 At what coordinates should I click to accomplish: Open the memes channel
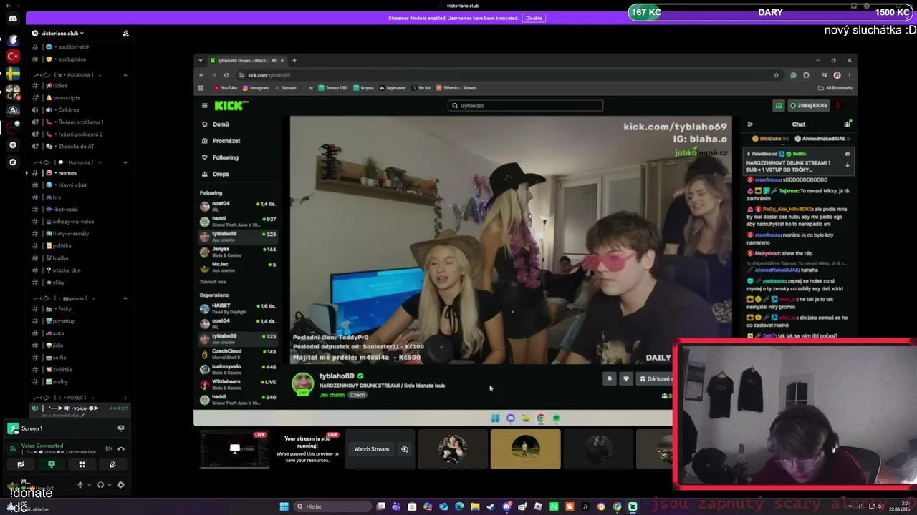pyautogui.click(x=80, y=173)
